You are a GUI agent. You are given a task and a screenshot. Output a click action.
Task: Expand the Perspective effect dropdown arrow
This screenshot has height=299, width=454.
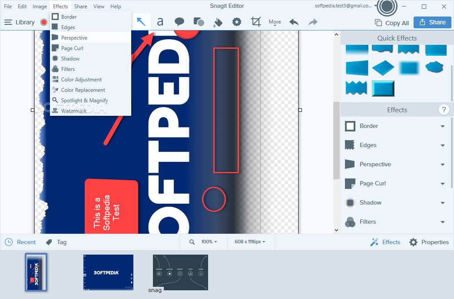pos(442,165)
